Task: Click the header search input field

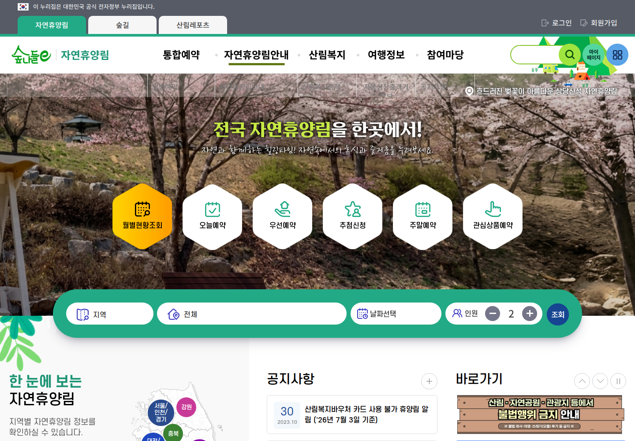Action: (535, 55)
